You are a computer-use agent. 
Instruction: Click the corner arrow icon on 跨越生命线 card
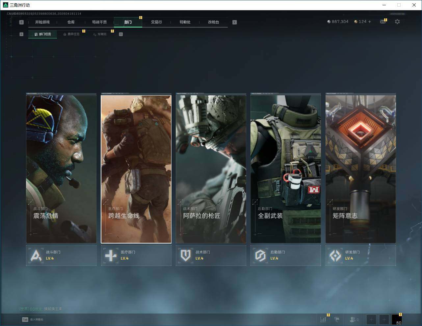coord(106,202)
